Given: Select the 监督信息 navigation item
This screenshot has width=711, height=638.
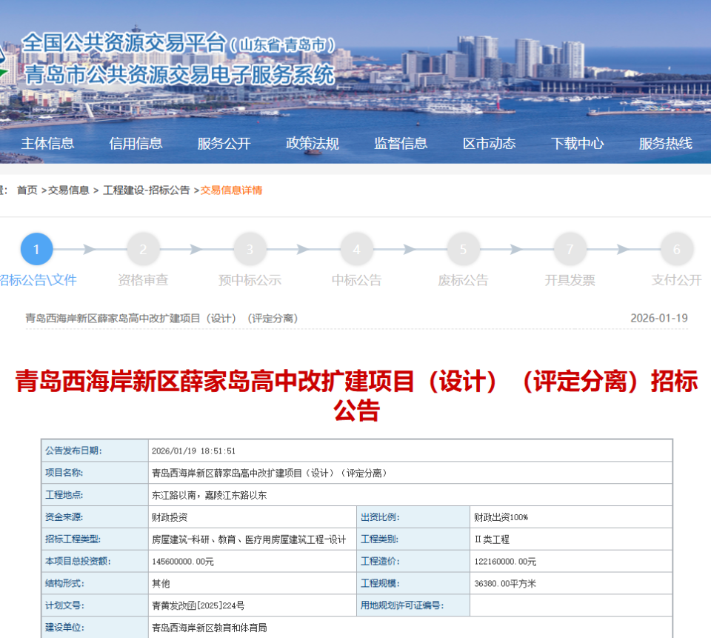Looking at the screenshot, I should (402, 144).
